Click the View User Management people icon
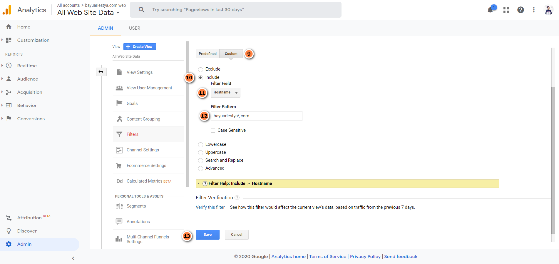 tap(119, 88)
